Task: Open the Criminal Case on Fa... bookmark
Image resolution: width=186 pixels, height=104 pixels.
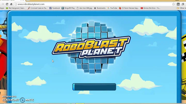Action: click(37, 8)
